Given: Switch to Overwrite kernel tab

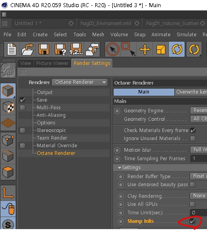Looking at the screenshot, I should coord(191,92).
